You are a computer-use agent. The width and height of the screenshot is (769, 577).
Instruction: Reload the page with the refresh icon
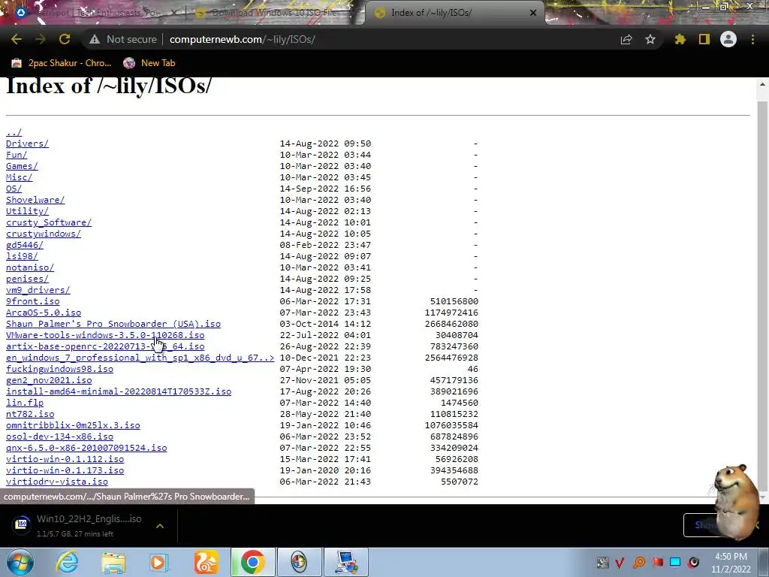[x=65, y=39]
